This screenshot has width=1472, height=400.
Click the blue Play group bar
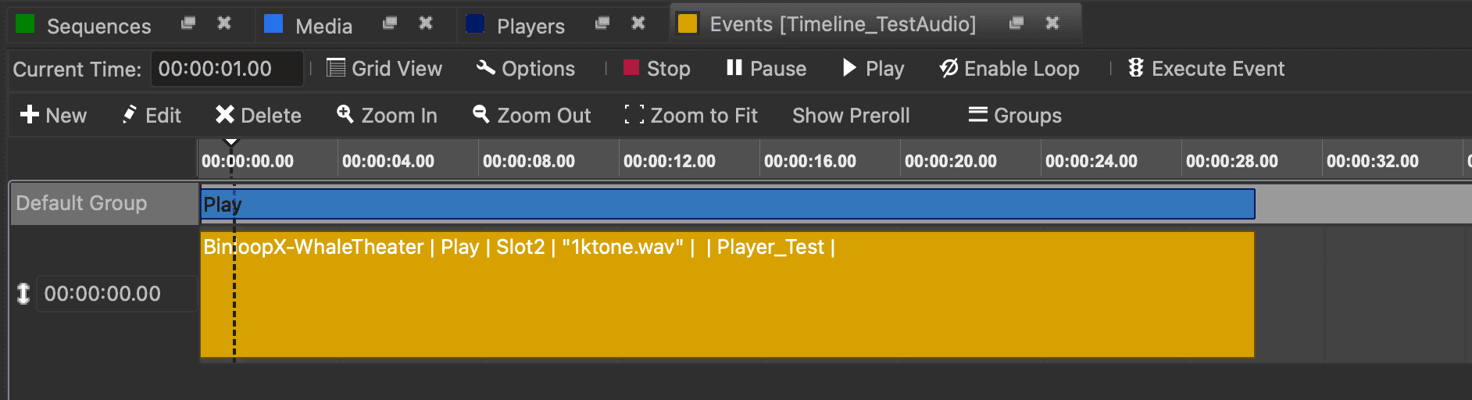point(727,205)
